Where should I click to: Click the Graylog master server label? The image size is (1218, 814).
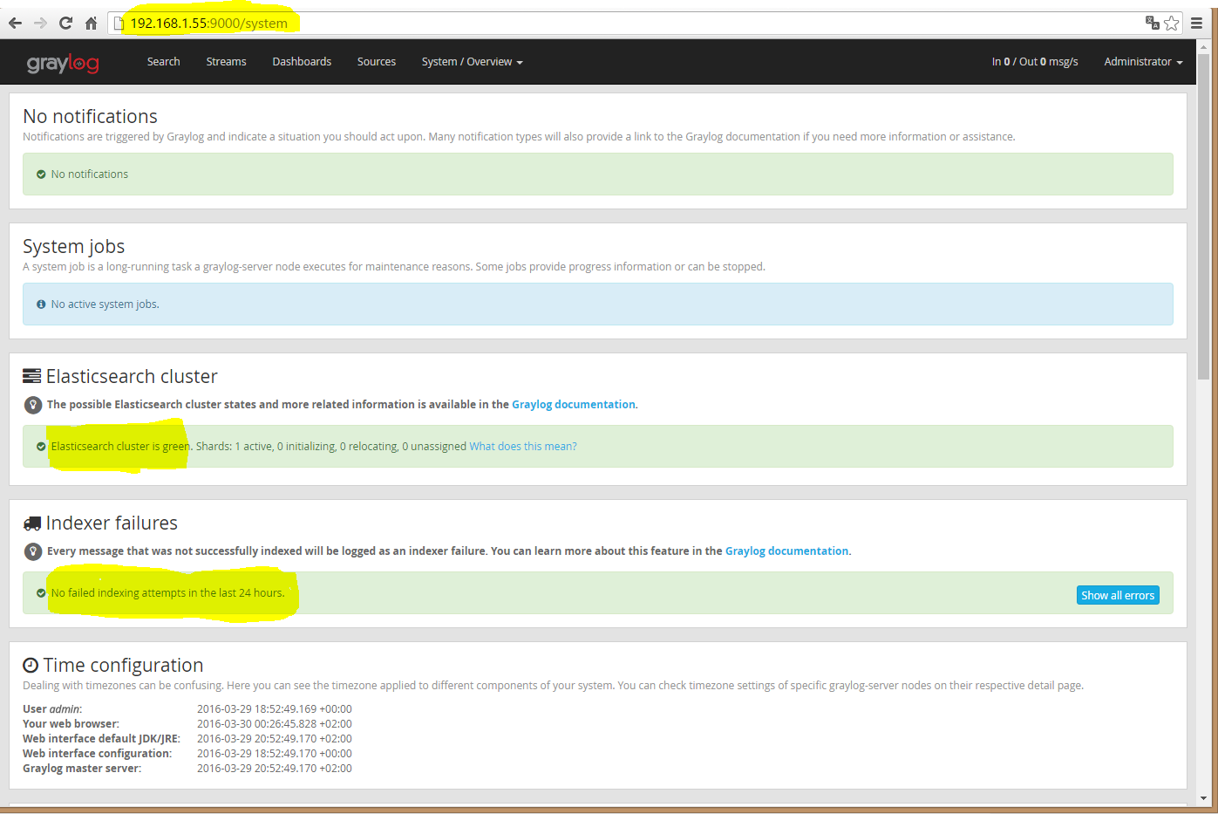tap(82, 769)
